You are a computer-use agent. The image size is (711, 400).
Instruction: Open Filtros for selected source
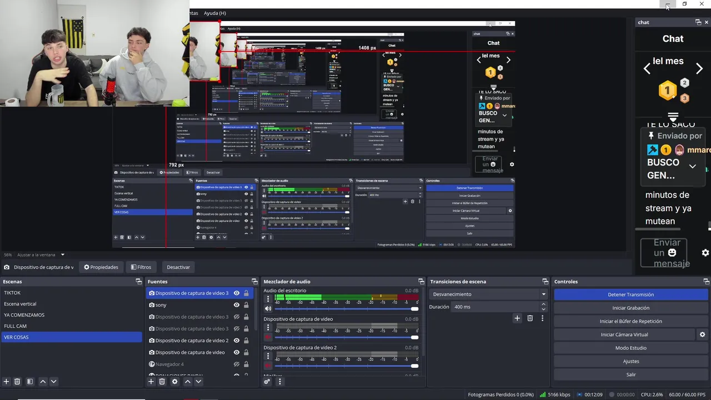point(141,267)
